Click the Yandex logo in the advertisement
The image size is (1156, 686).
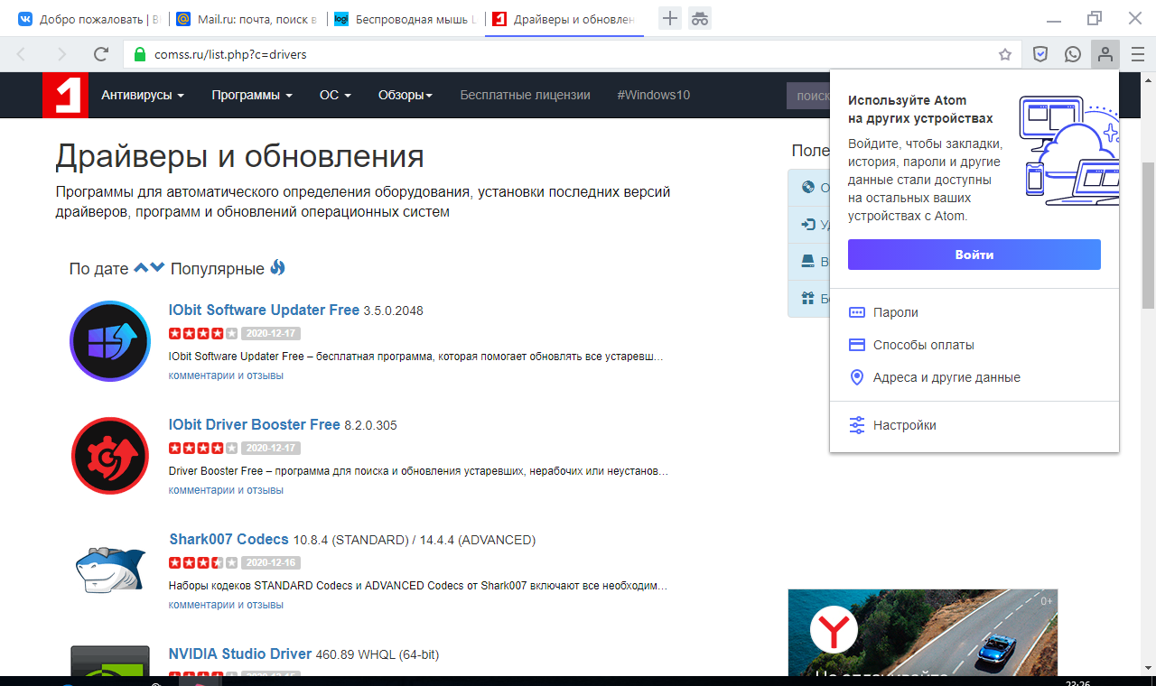point(834,629)
